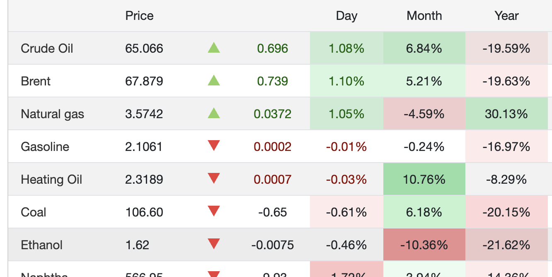552x277 pixels.
Task: Click Gasoline month change -0.24%
Action: coord(424,147)
